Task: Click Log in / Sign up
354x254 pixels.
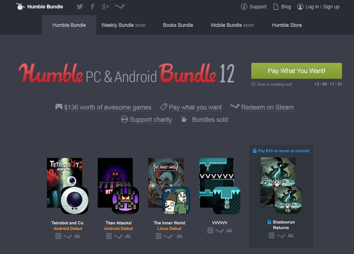Action: [318, 7]
